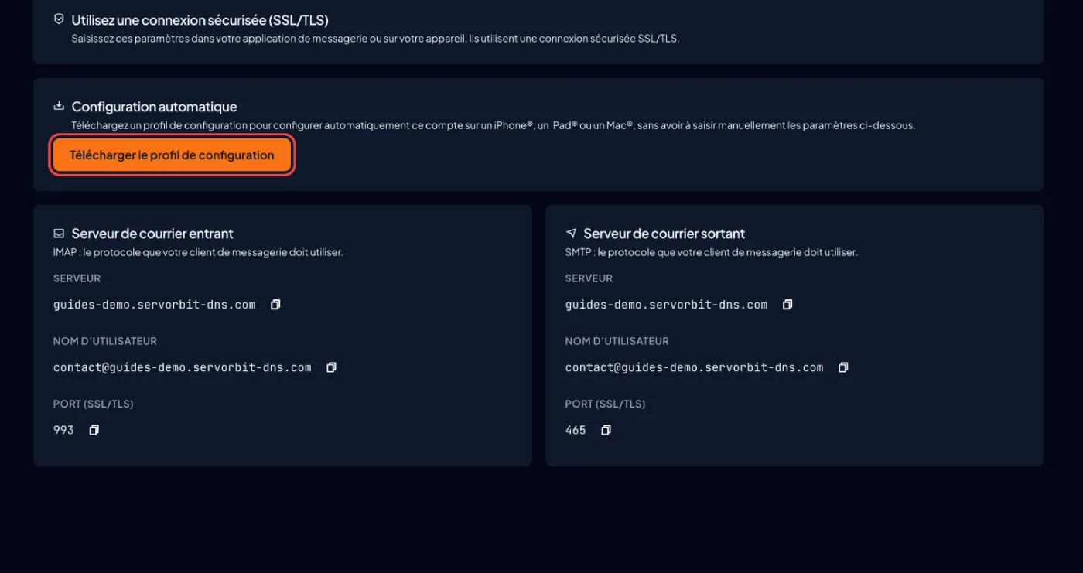Click the Serveur de courrier sortant heading

[664, 234]
